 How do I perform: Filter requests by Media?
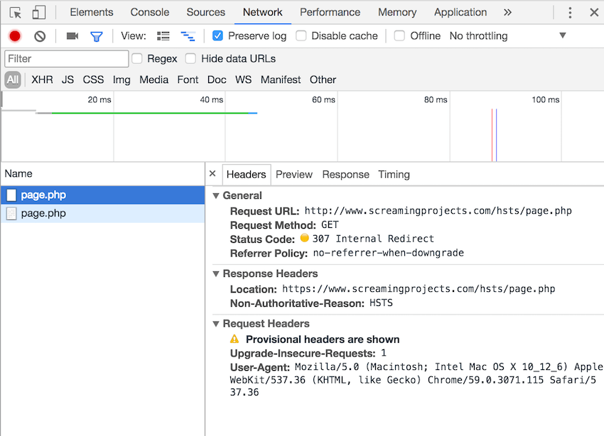153,80
